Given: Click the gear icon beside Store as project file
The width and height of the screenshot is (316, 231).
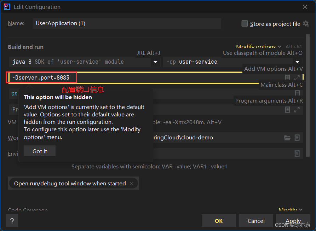Looking at the screenshot, I should tap(306, 24).
